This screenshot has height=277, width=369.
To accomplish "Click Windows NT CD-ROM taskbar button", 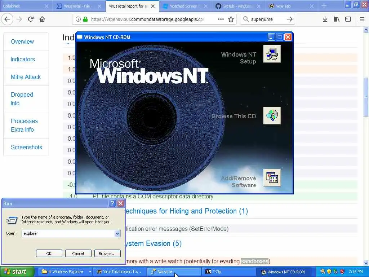I will pos(283,272).
